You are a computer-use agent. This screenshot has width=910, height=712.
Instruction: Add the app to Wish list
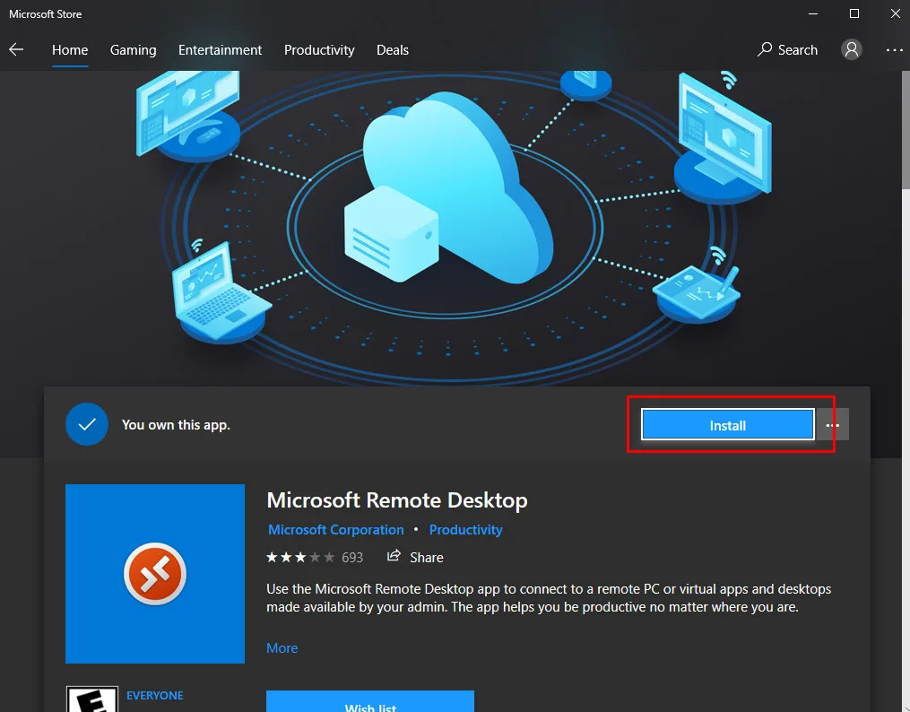[370, 701]
